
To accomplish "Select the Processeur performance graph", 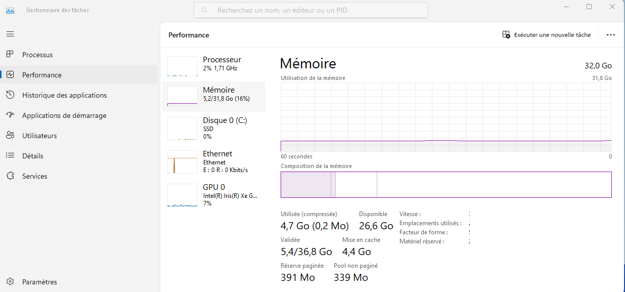I will point(183,66).
